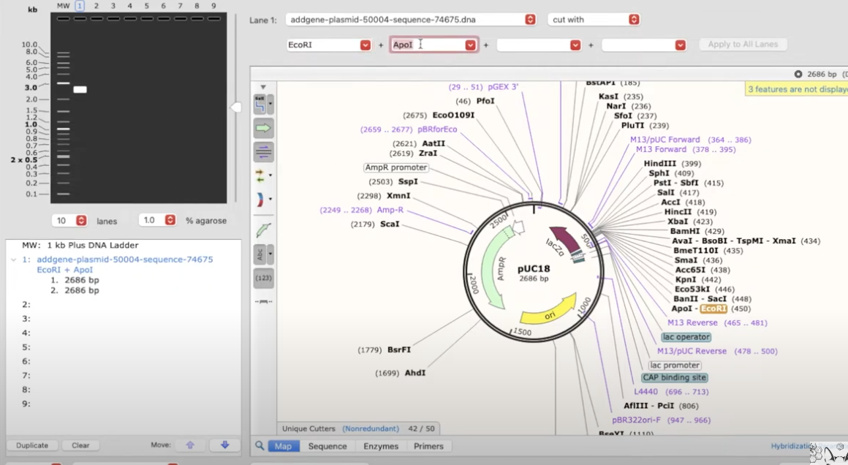Open the ApoI enzyme dropdown arrow
The height and width of the screenshot is (465, 848).
tap(471, 45)
